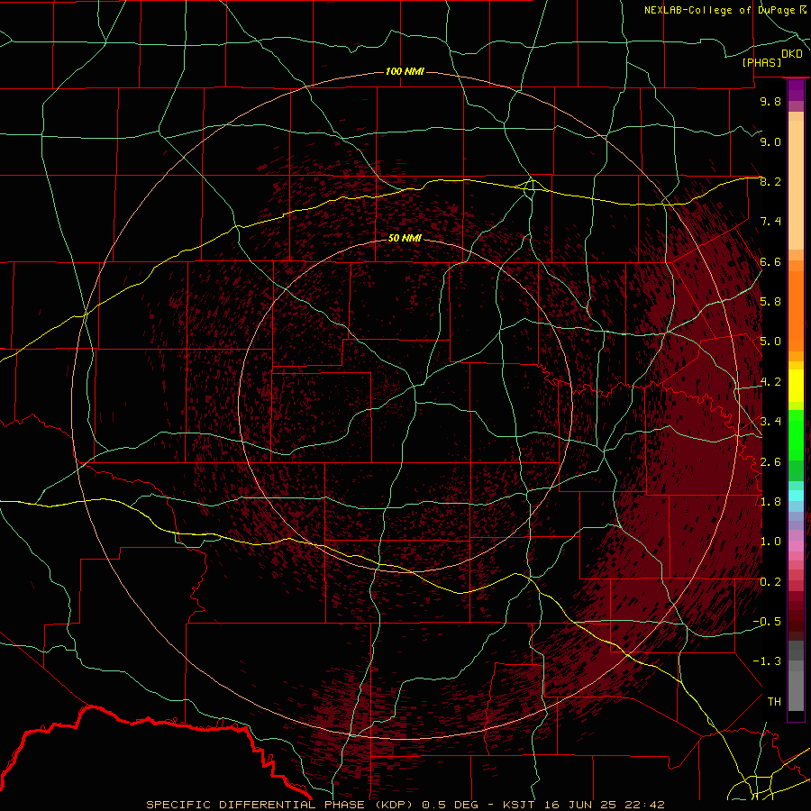This screenshot has height=811, width=811.
Task: Click the 0.2 scale value
Action: click(x=770, y=582)
